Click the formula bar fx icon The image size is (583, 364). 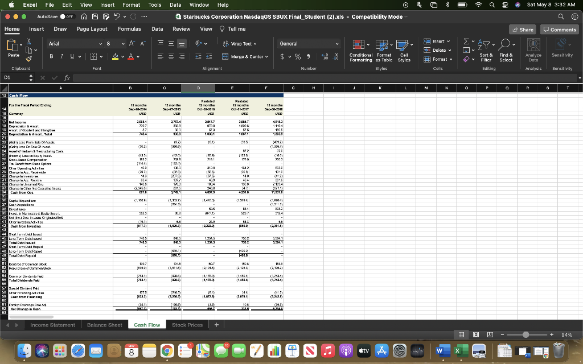click(67, 77)
